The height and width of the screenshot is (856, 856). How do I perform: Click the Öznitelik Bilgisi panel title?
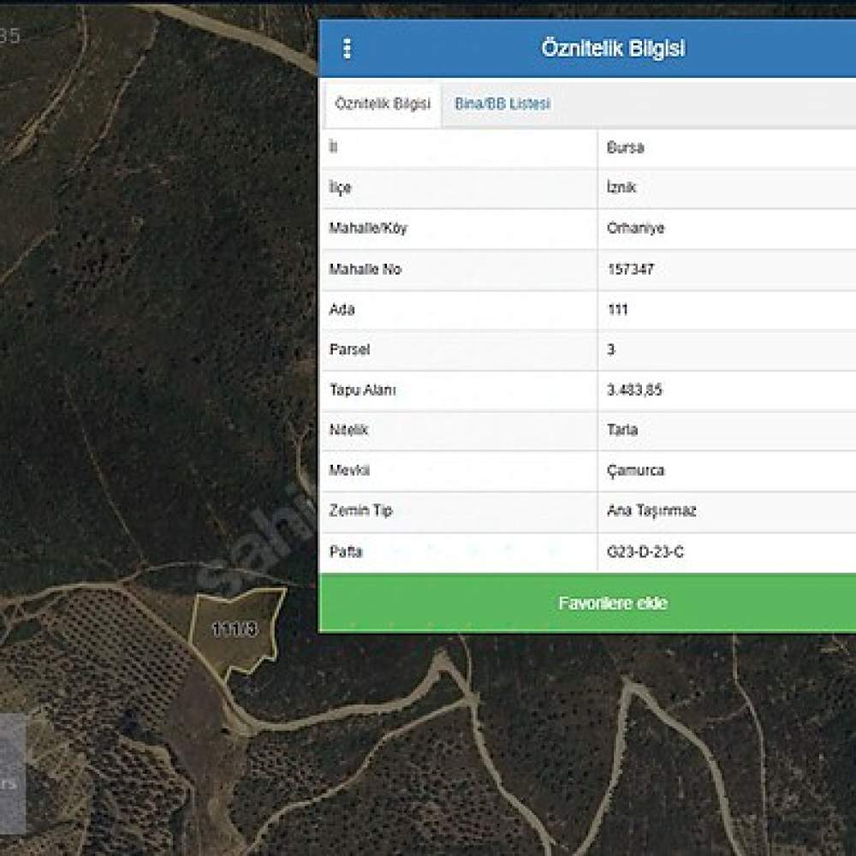pos(613,48)
